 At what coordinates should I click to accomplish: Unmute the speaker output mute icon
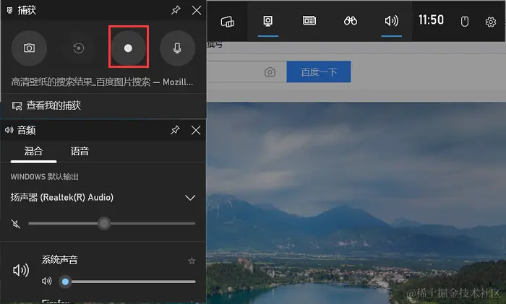(15, 223)
